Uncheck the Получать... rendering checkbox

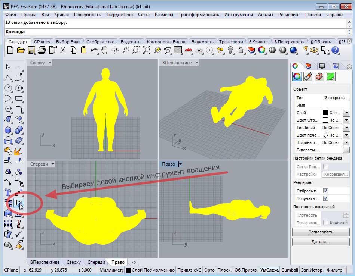tap(325, 198)
